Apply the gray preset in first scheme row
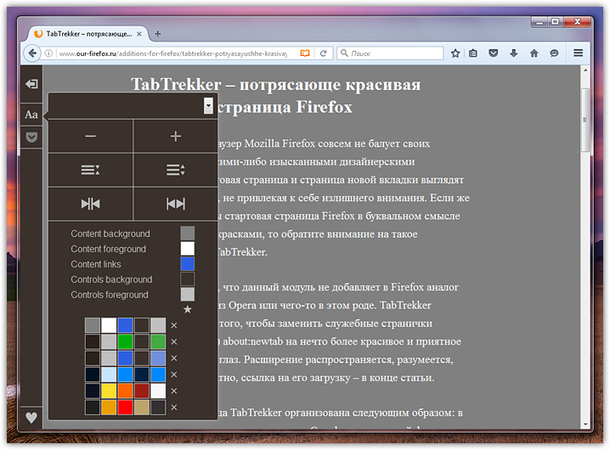The image size is (610, 450). point(93,325)
